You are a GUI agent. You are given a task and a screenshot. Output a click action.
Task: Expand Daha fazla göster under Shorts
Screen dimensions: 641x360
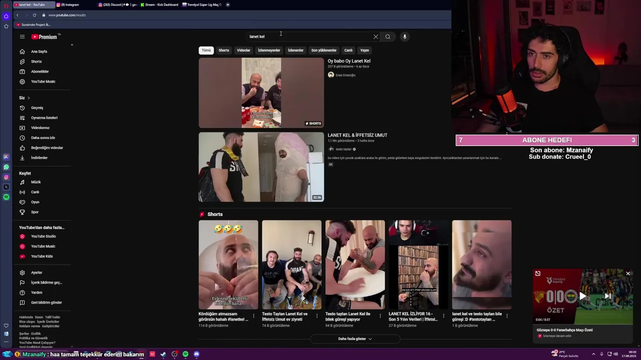[x=355, y=338]
